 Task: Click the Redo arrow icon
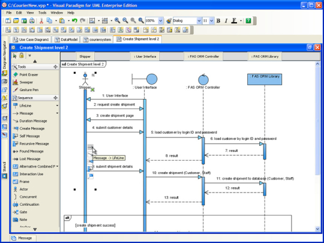click(x=83, y=20)
